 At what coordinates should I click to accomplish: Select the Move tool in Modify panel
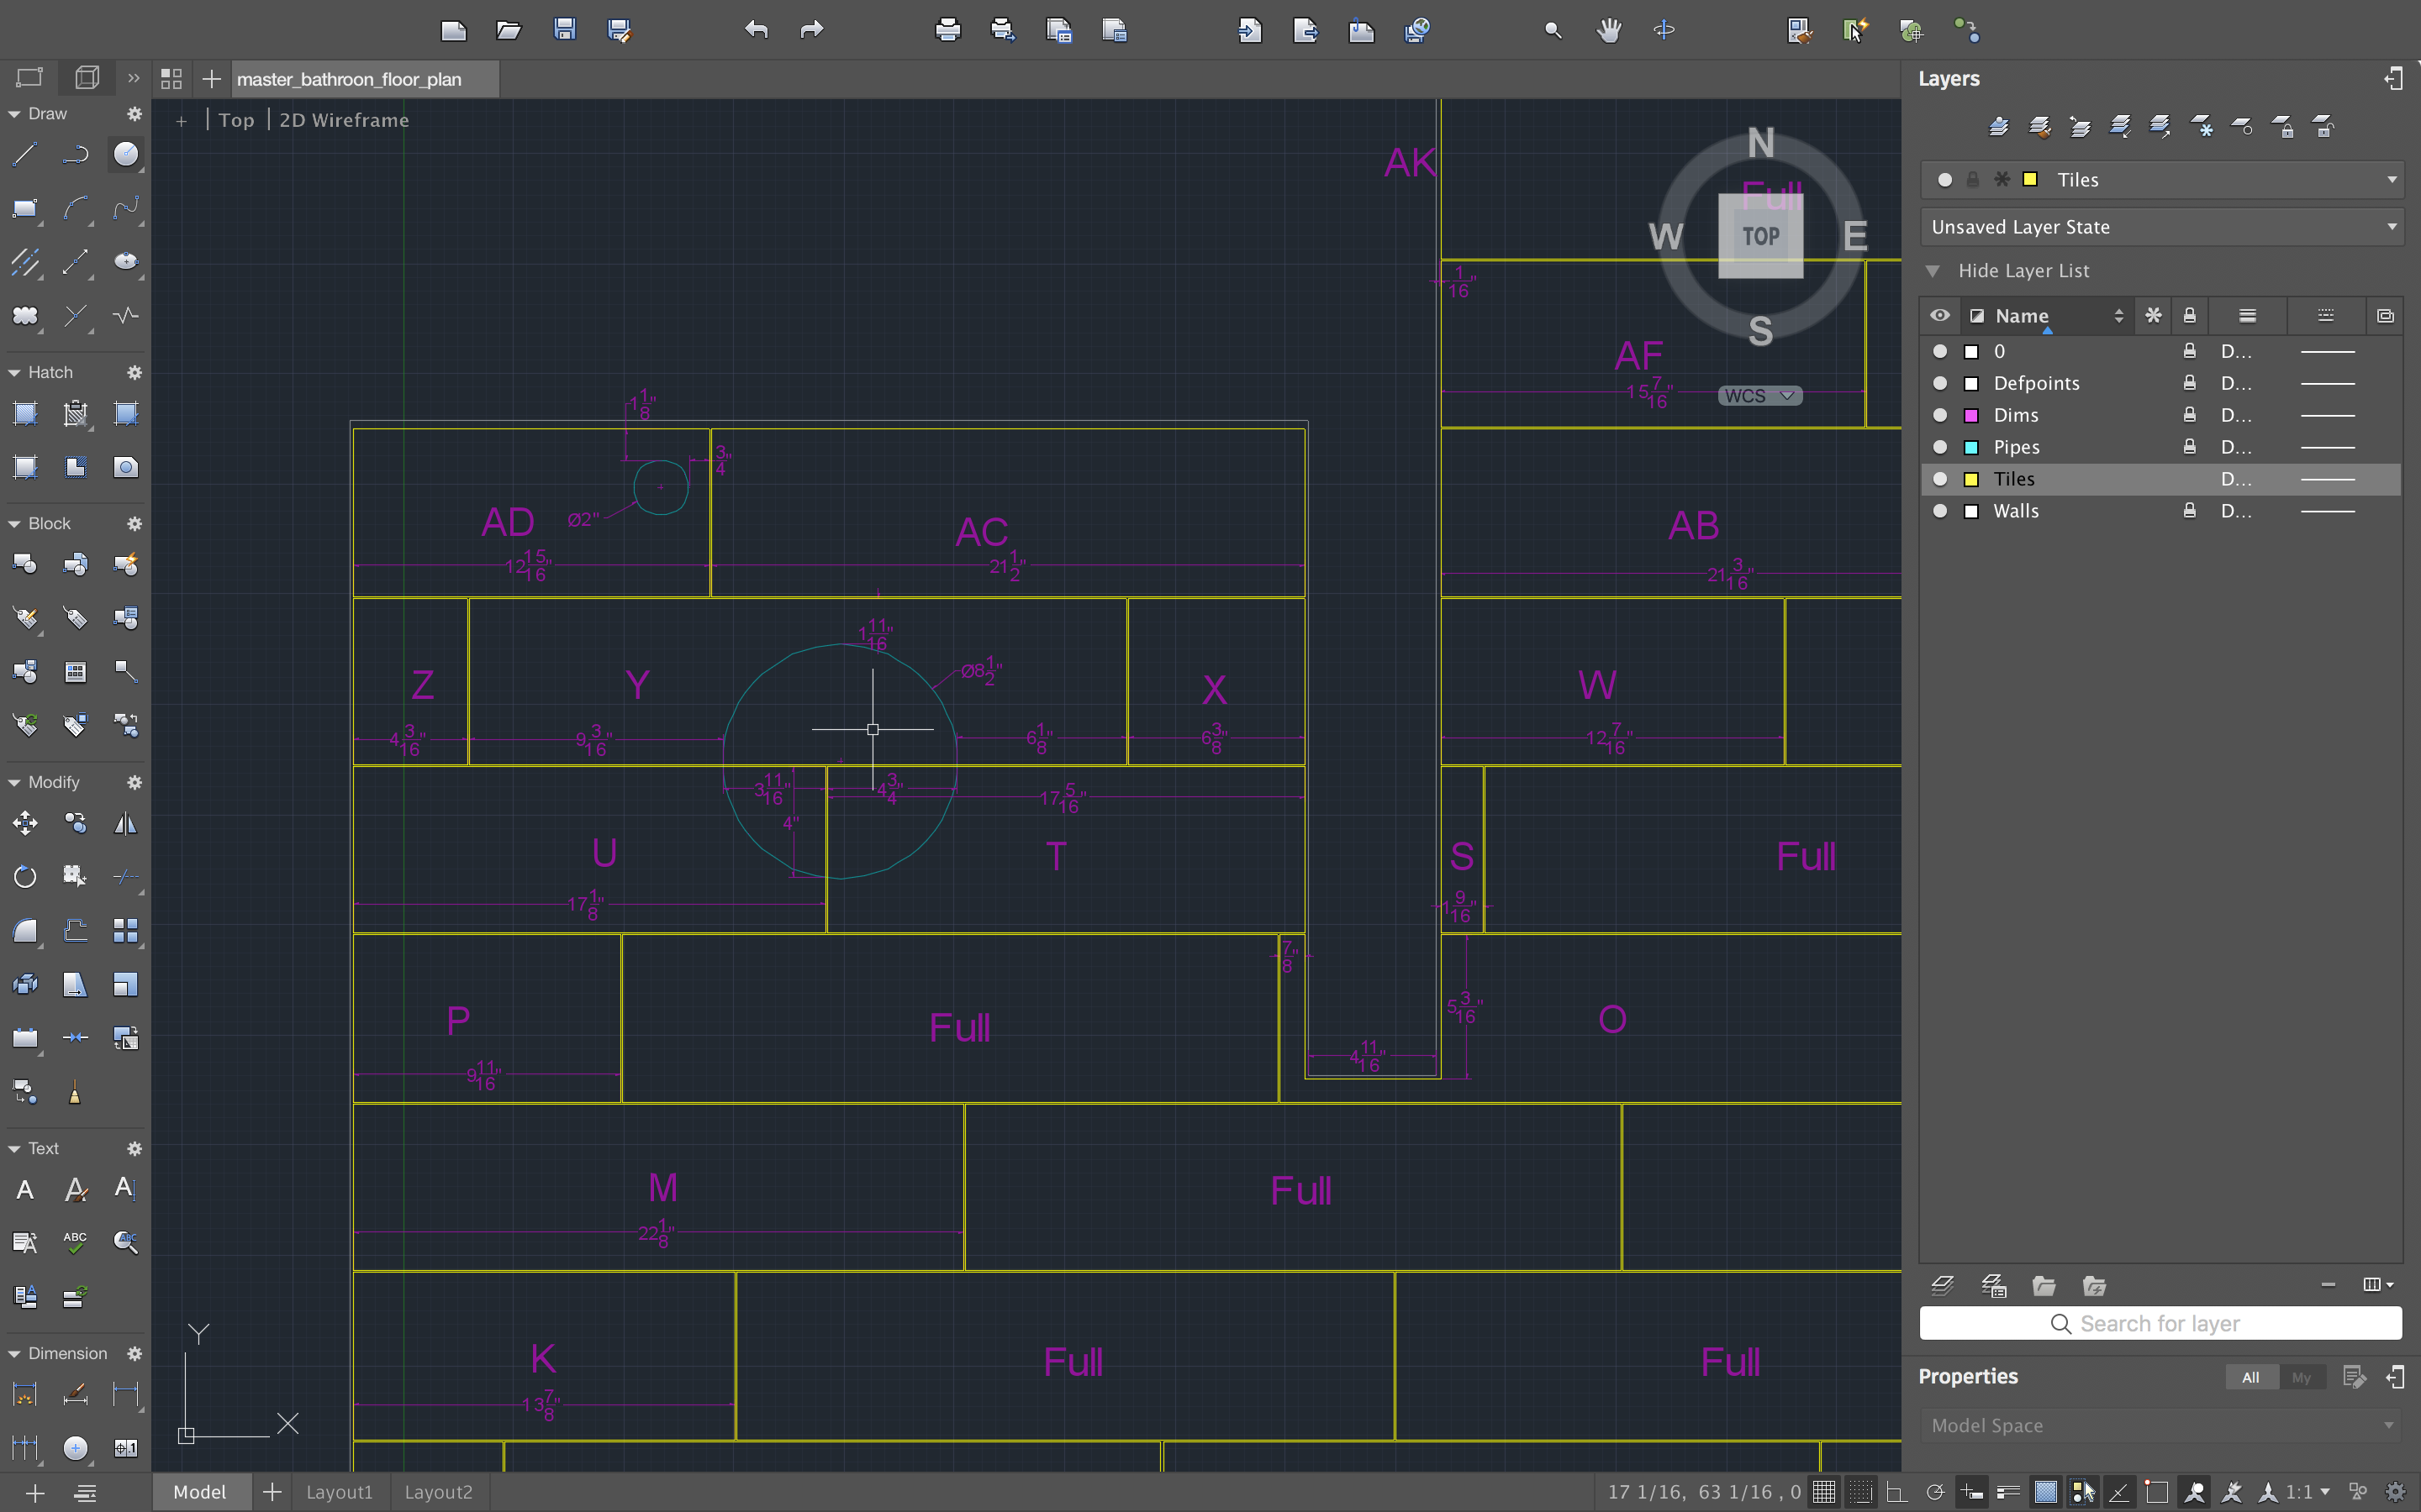coord(25,823)
